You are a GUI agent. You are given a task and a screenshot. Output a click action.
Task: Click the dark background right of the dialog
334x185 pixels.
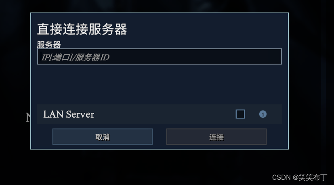point(311,81)
